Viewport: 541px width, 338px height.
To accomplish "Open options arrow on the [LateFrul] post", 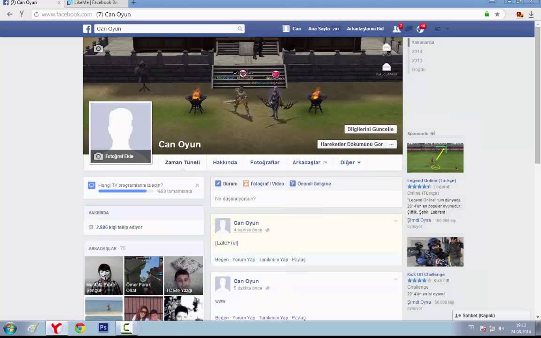I will point(395,221).
